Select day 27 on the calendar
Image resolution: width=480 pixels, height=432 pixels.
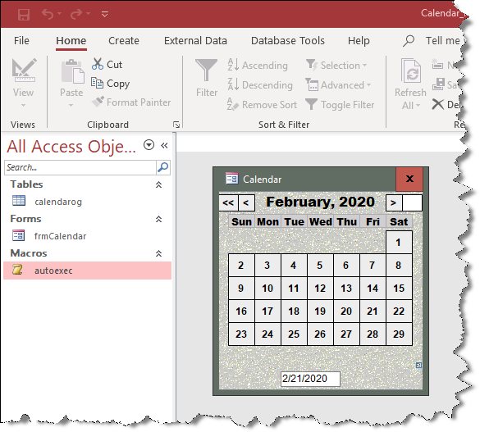coord(346,334)
